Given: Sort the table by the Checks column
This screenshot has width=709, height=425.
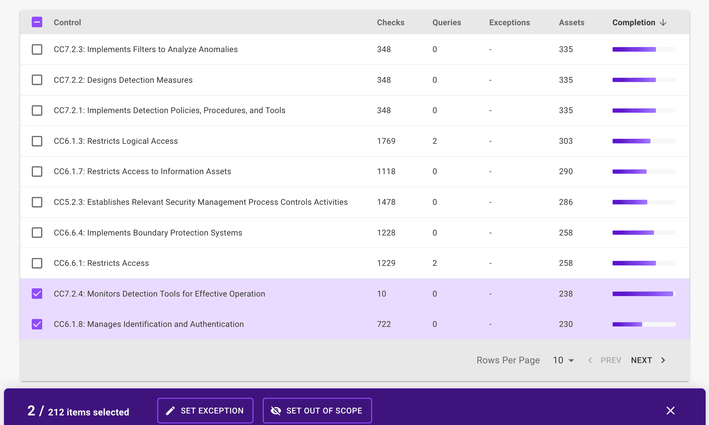Looking at the screenshot, I should (391, 22).
